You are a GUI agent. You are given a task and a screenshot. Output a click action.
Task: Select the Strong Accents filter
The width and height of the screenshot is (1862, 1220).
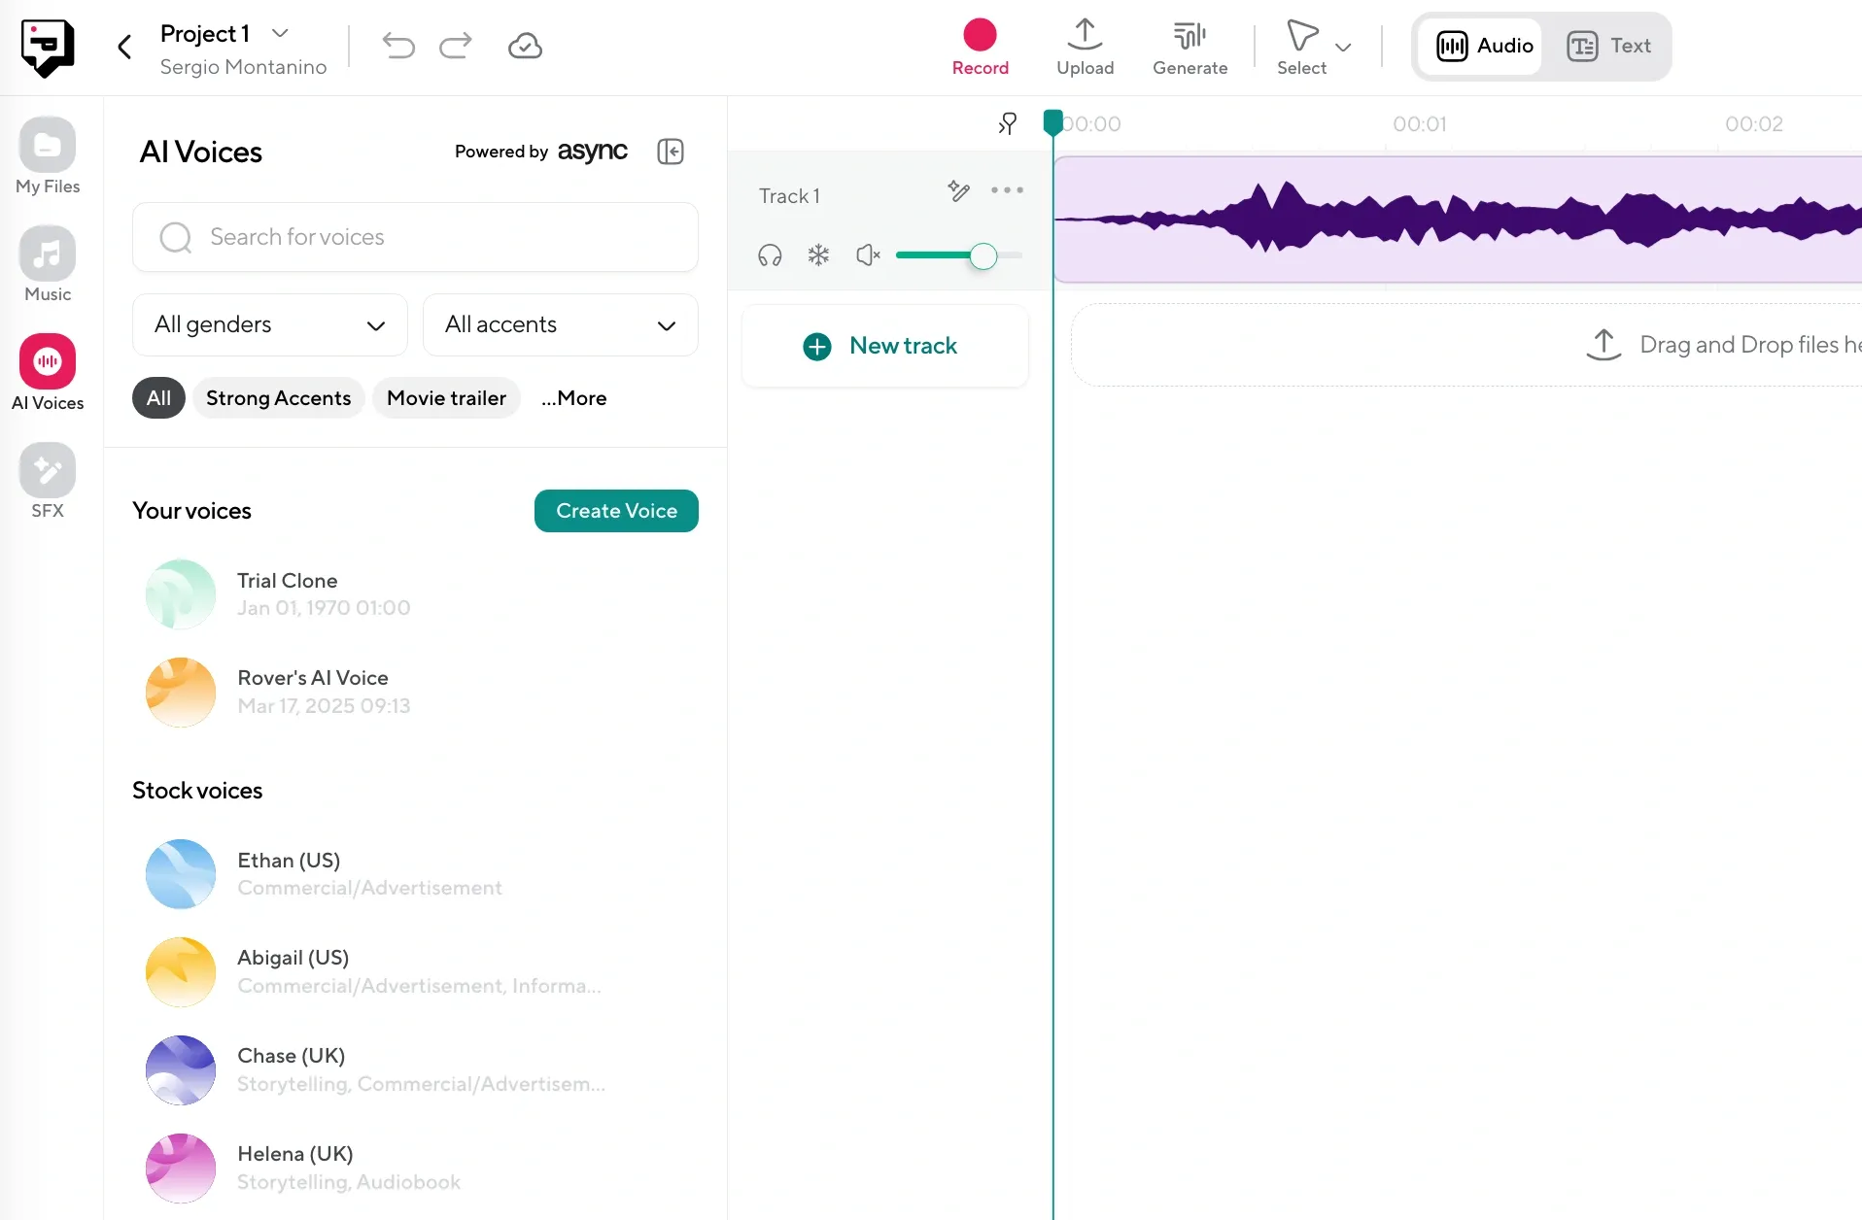coord(278,398)
